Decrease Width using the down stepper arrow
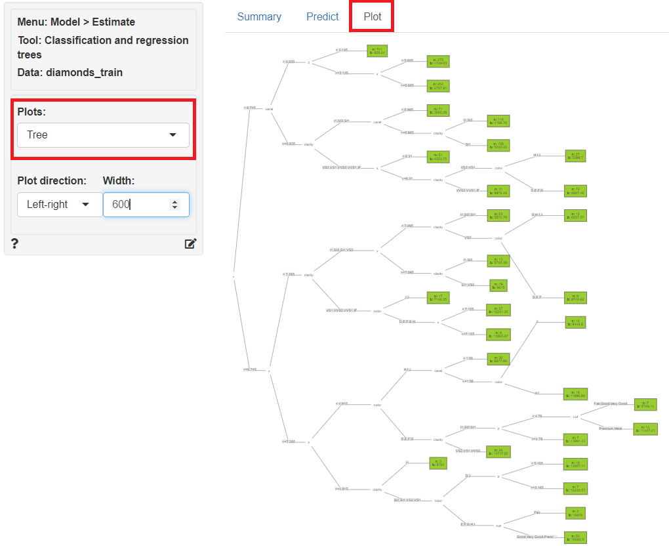This screenshot has height=559, width=669. [174, 208]
